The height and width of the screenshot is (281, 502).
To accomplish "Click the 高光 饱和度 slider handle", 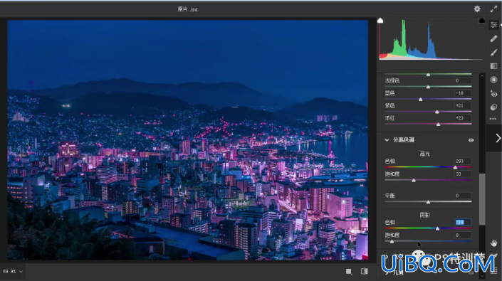I will pyautogui.click(x=414, y=180).
